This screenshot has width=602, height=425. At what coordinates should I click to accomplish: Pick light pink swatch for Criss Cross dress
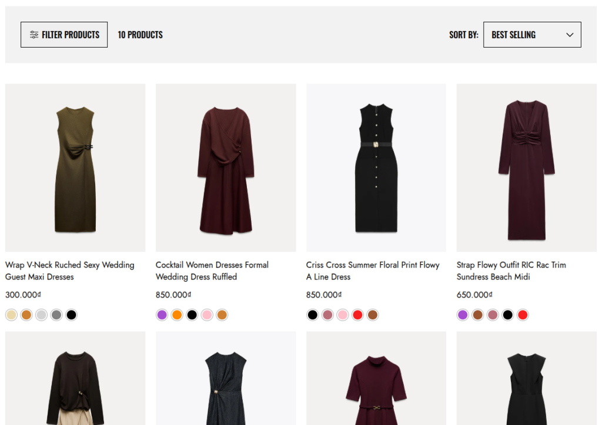pos(342,315)
